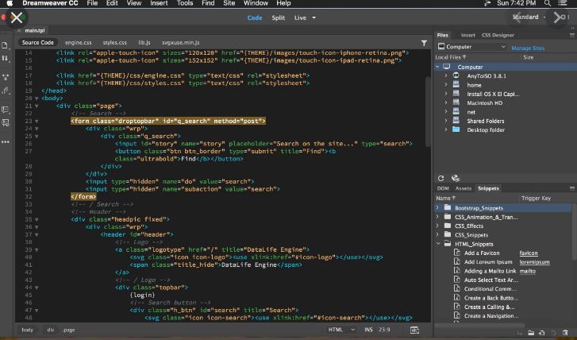Switch to the Assets panel tab
Viewport: 577px width, 340px height.
click(x=464, y=188)
